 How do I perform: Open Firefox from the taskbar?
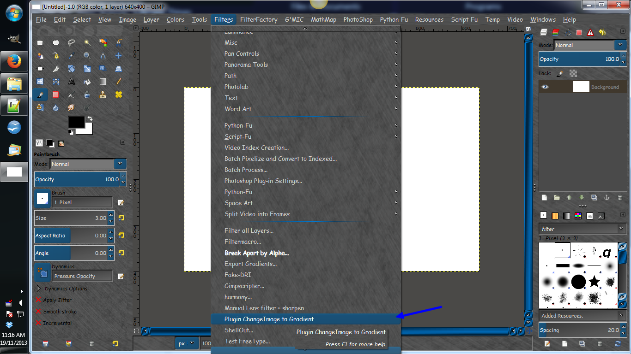coord(14,61)
